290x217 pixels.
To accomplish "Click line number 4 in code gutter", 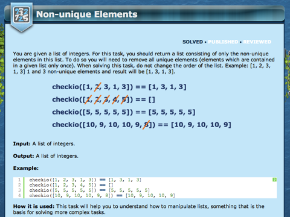I will click(19, 195).
